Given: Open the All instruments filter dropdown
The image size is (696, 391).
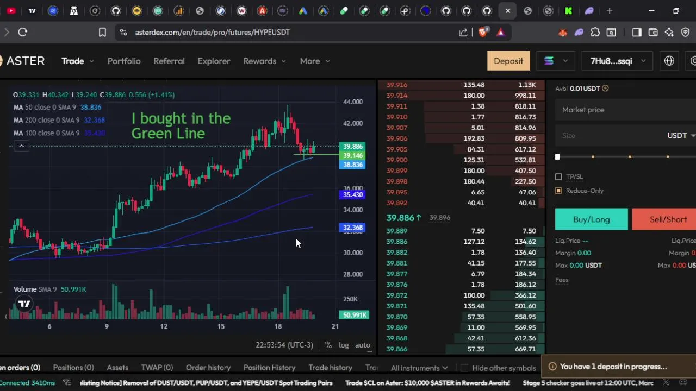Looking at the screenshot, I should (x=419, y=368).
